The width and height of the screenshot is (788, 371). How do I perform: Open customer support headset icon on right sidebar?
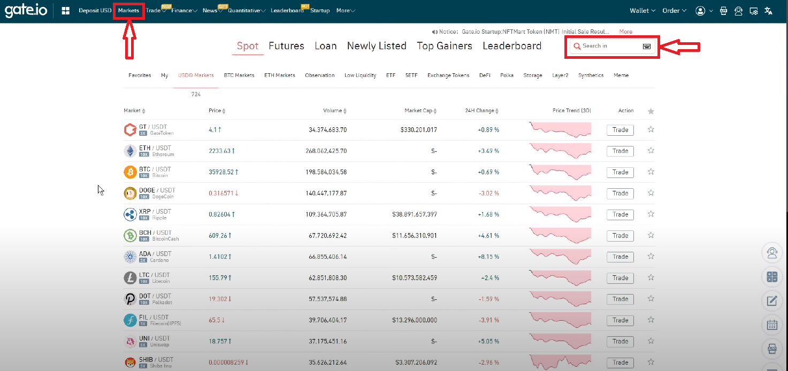click(x=772, y=253)
